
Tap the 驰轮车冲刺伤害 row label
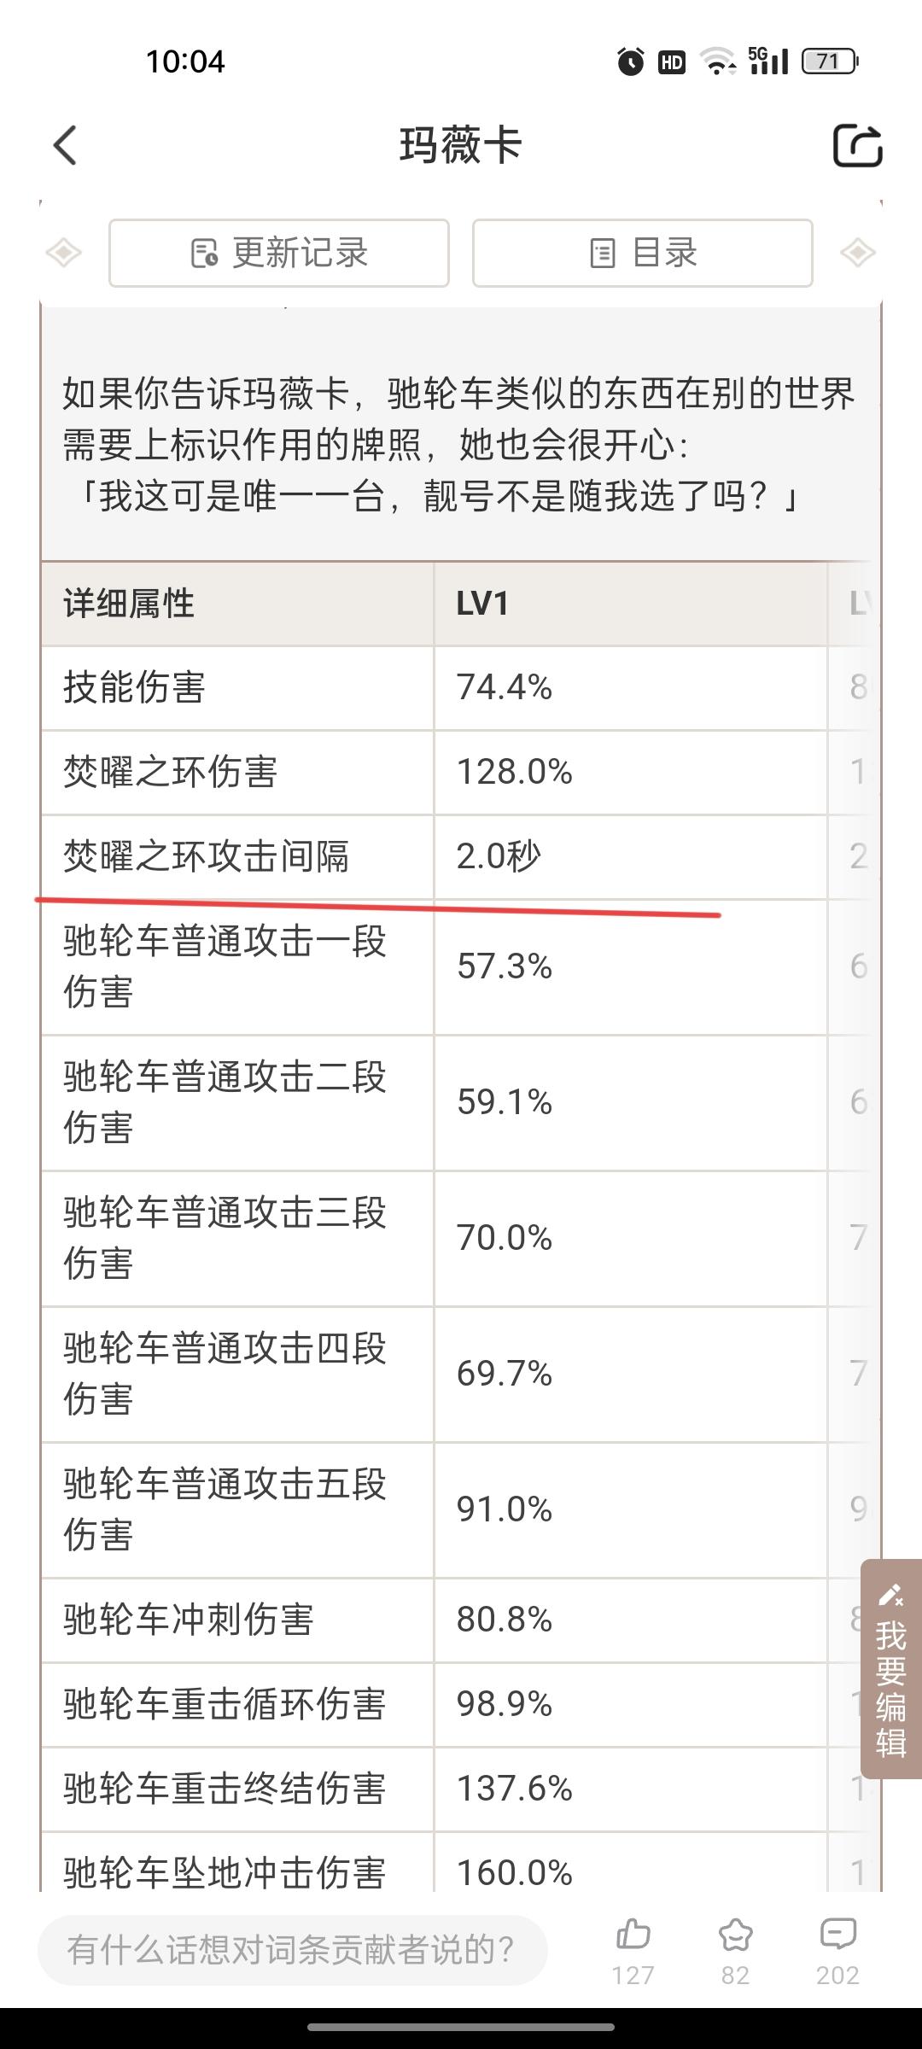(189, 1620)
